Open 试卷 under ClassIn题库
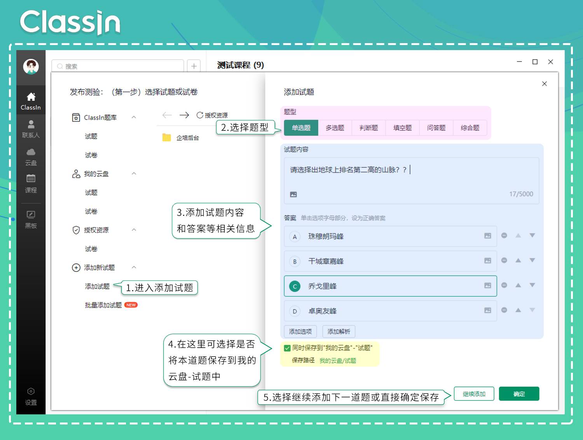This screenshot has width=583, height=440. [x=91, y=155]
